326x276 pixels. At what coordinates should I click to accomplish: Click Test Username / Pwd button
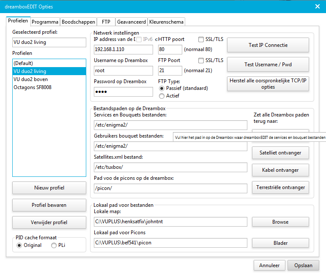[268, 65]
